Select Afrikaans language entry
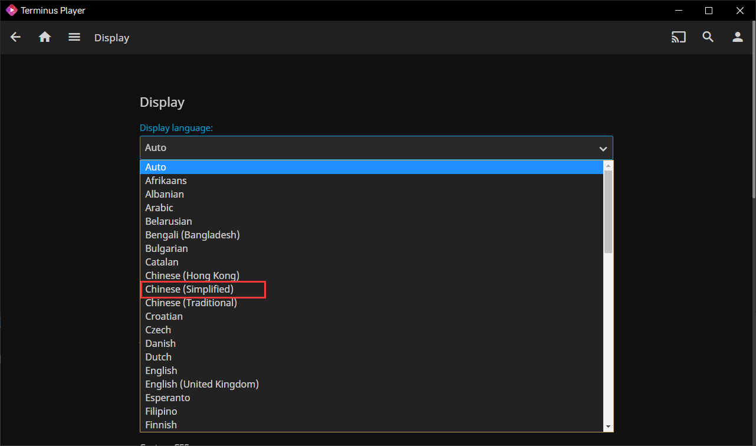 pos(166,181)
